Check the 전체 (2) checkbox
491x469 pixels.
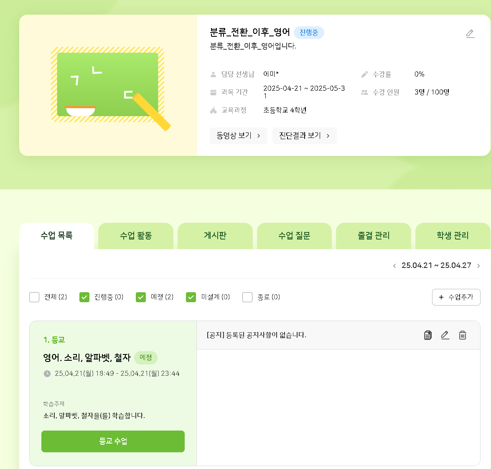34,297
